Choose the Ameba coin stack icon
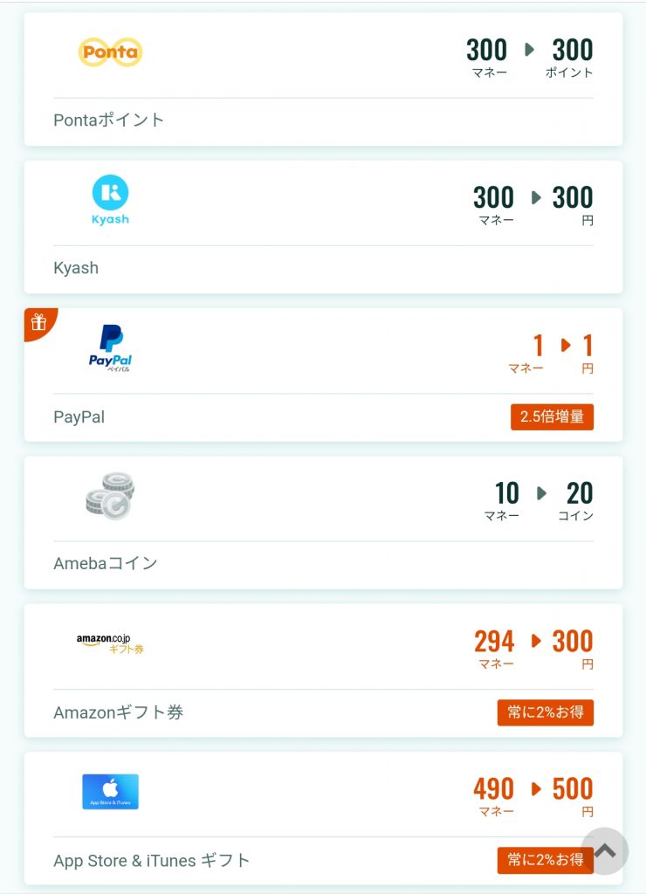646x894 pixels. (x=110, y=496)
